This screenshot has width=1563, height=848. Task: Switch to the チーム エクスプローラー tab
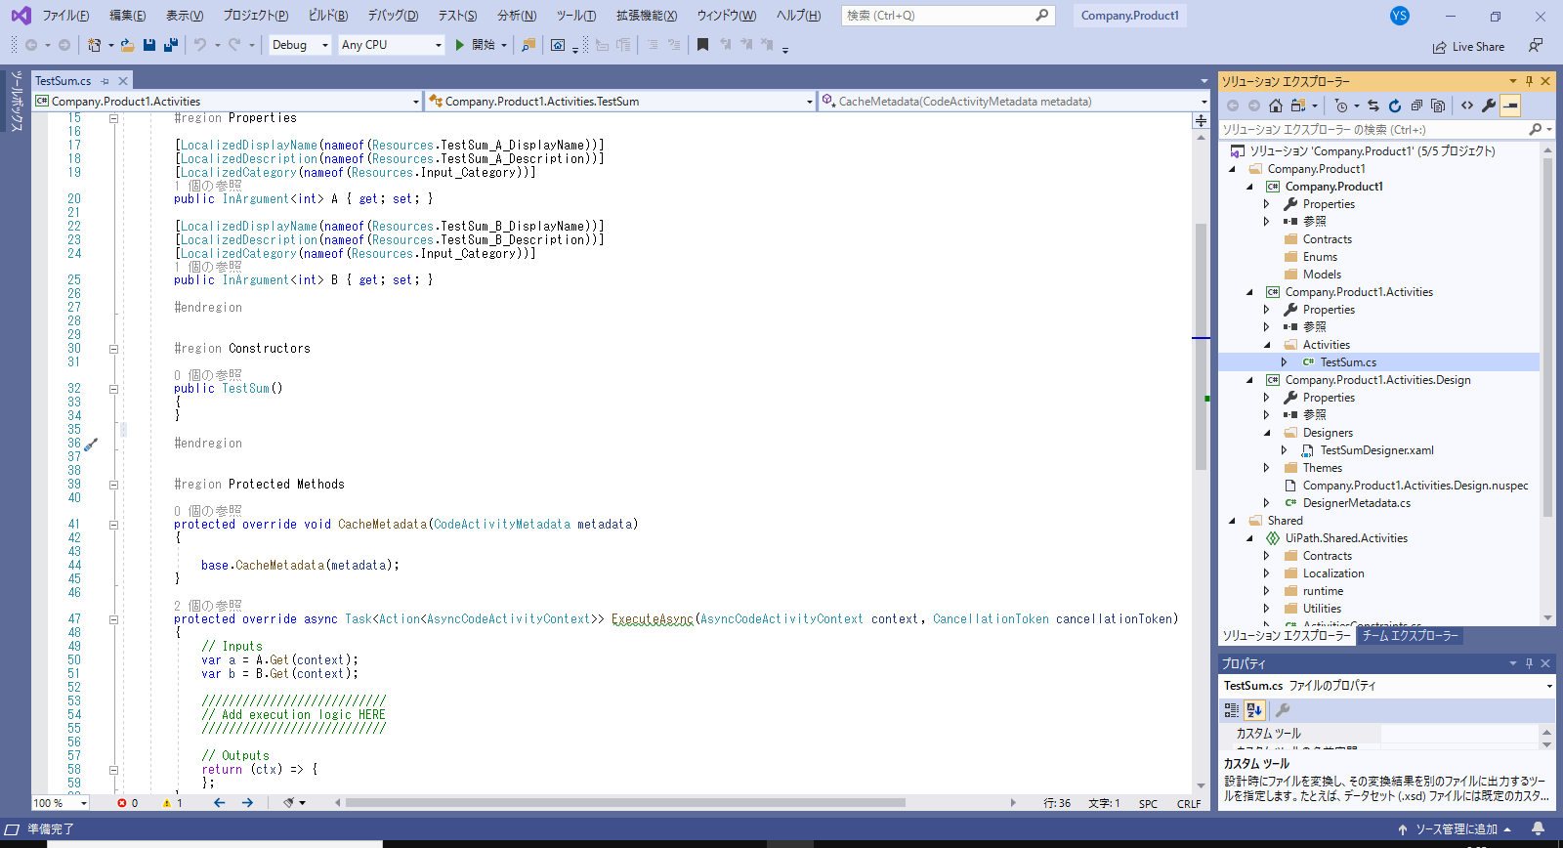[x=1410, y=636]
